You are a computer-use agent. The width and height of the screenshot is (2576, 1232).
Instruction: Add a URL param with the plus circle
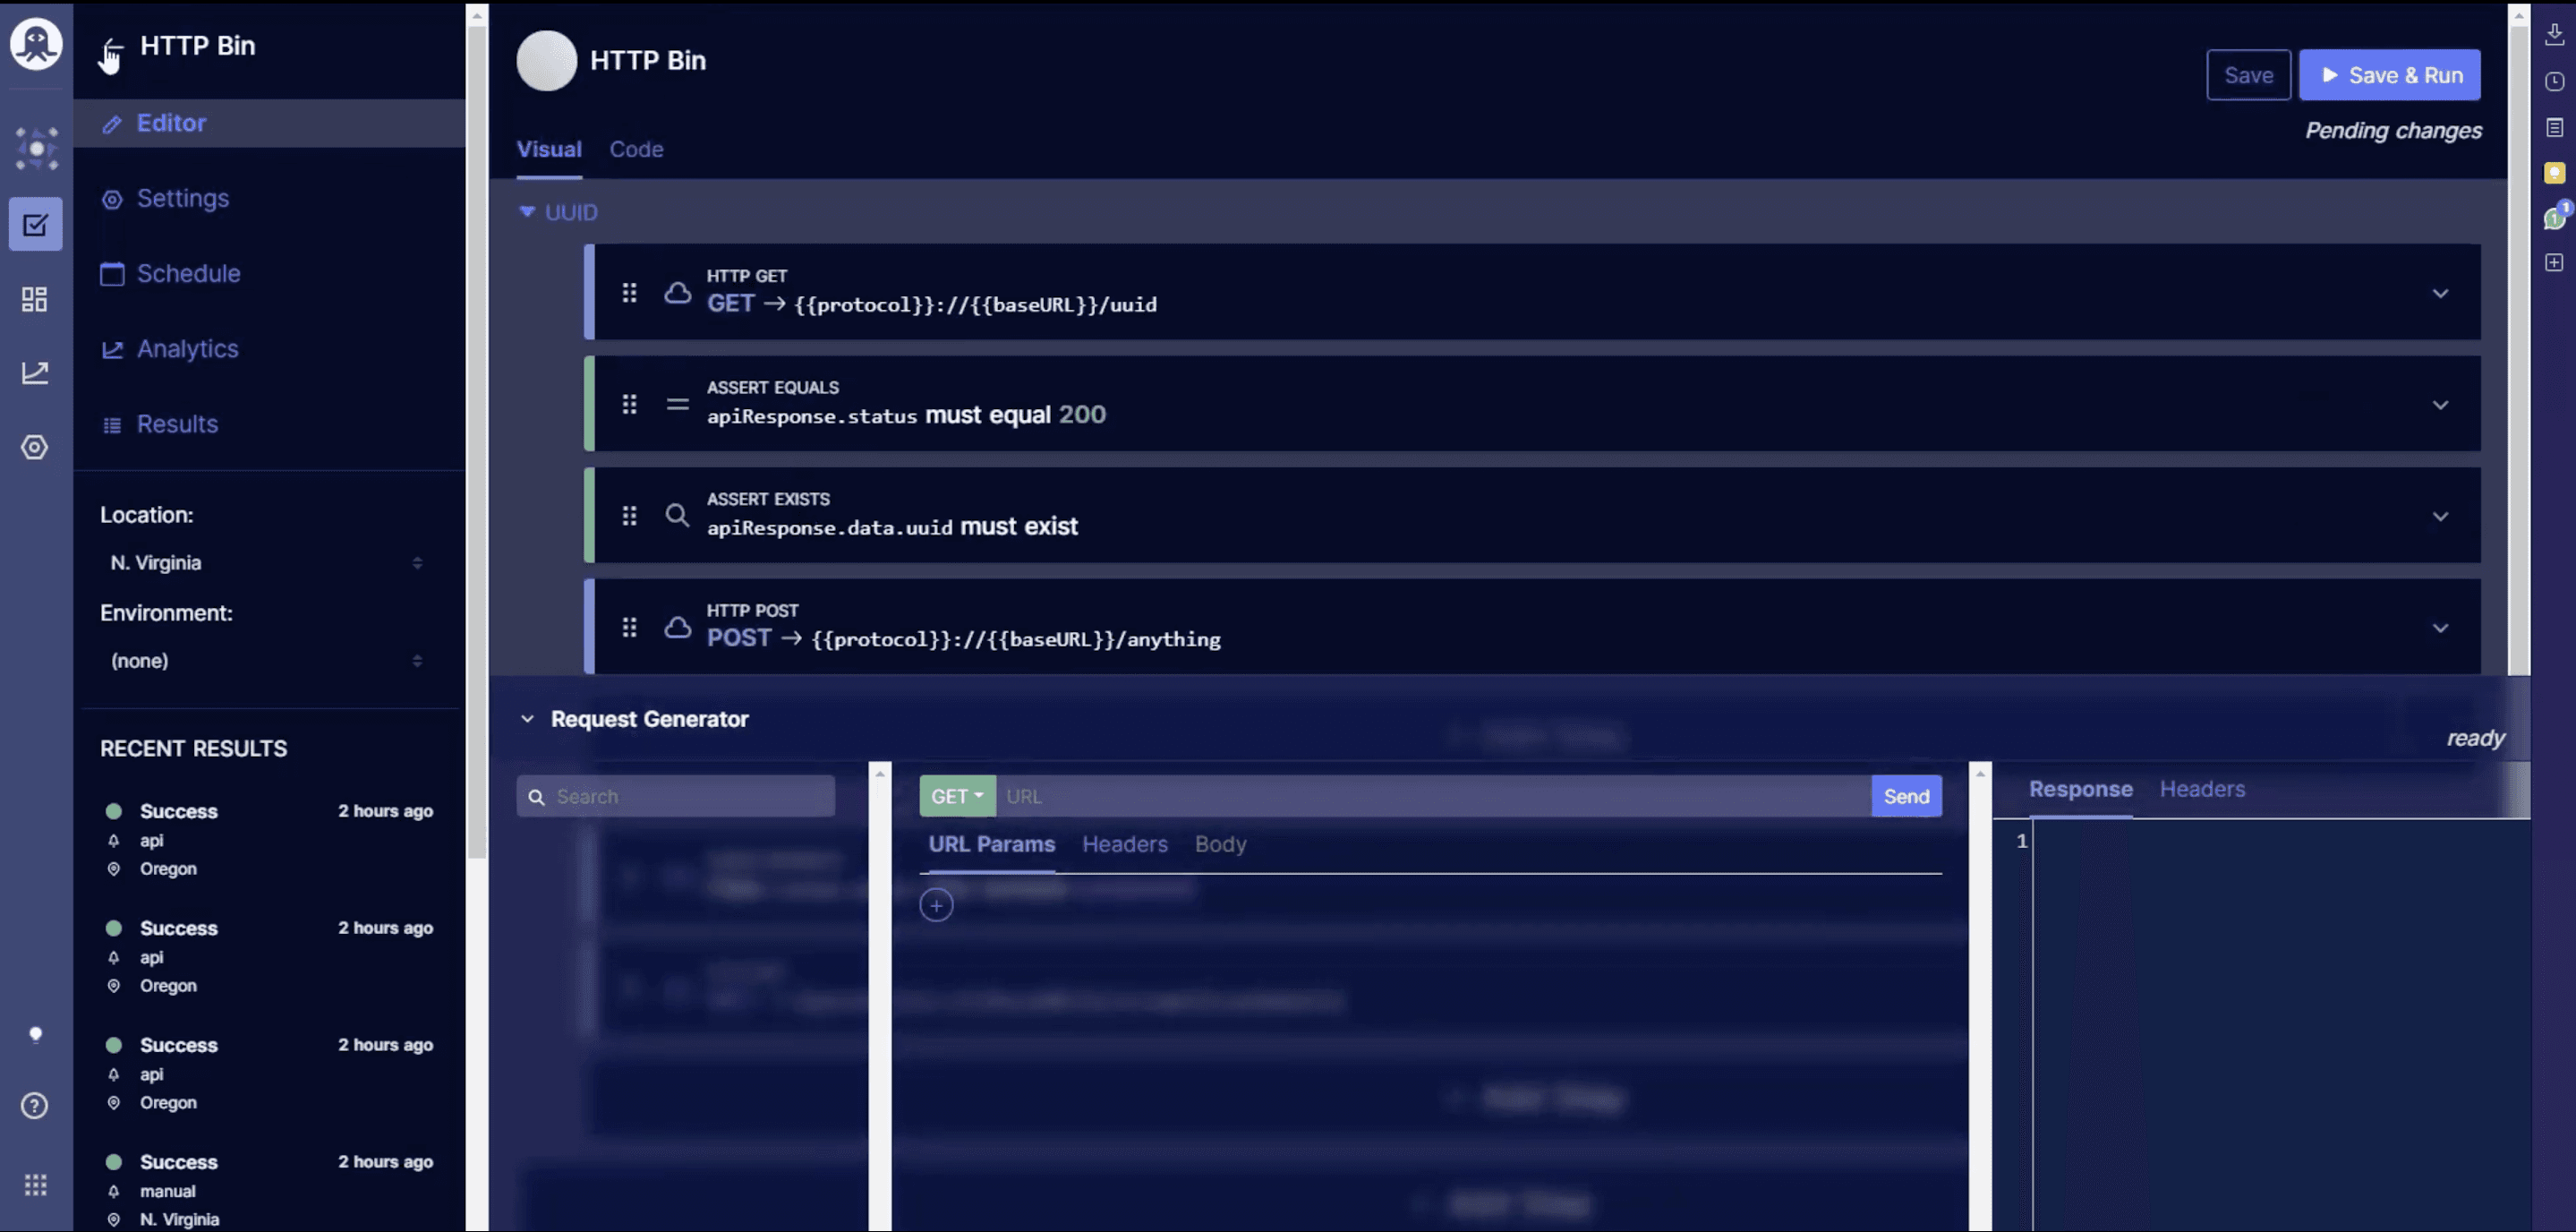(936, 905)
